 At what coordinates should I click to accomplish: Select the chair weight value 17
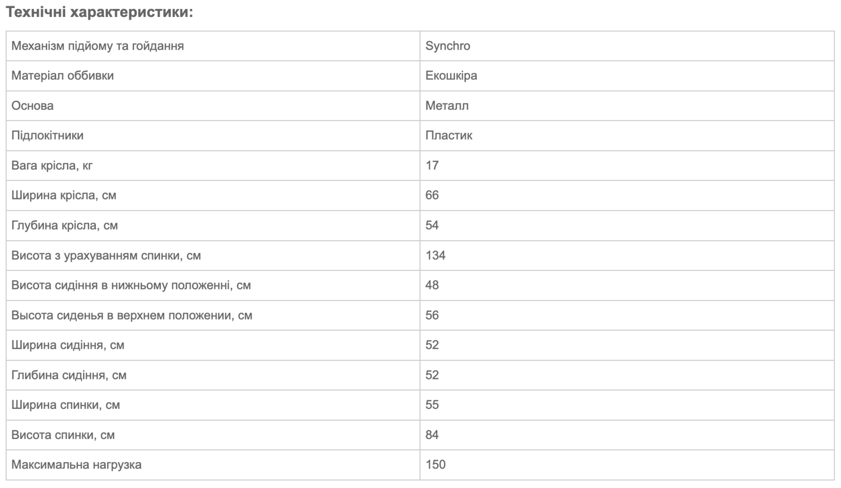click(432, 165)
